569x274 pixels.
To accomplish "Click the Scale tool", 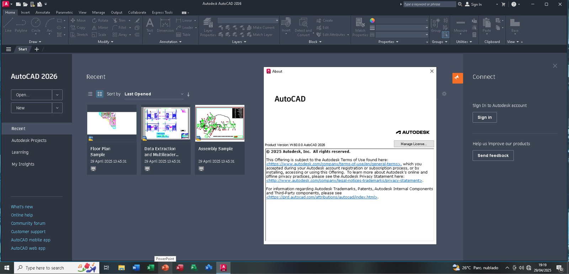I will [x=99, y=35].
